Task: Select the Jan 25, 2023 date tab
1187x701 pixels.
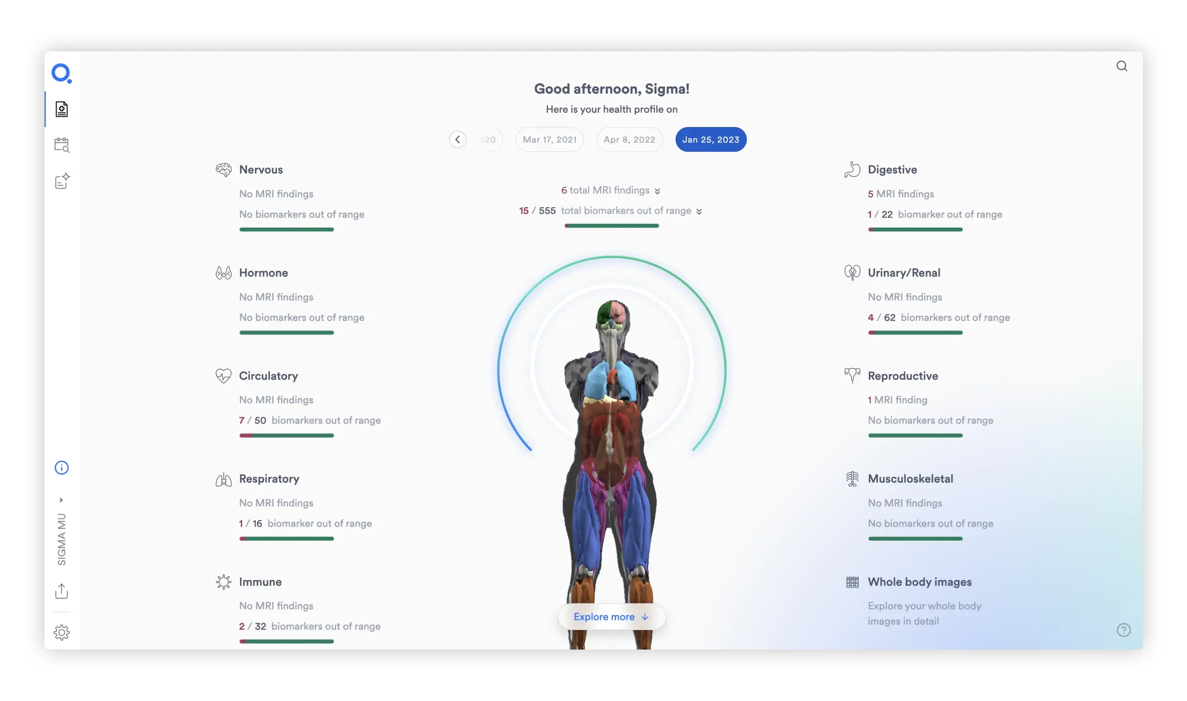Action: point(710,140)
